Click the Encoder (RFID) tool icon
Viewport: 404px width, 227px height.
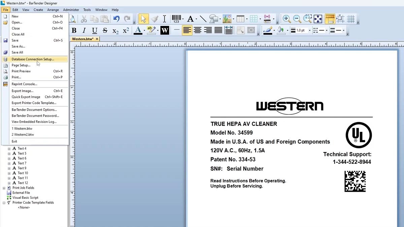(267, 19)
